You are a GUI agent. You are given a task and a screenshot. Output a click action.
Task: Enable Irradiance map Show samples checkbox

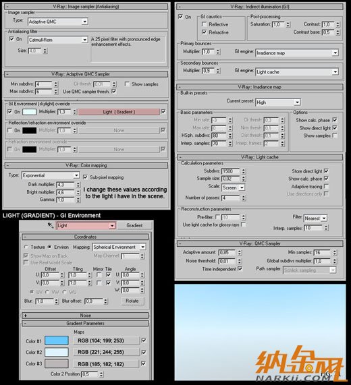[335, 136]
